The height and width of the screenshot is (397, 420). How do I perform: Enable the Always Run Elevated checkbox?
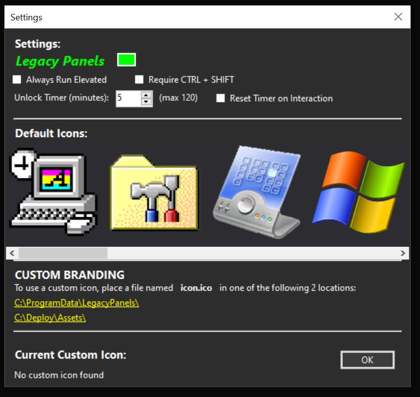pos(17,79)
